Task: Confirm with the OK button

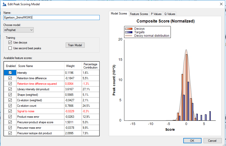Action: coord(192,140)
